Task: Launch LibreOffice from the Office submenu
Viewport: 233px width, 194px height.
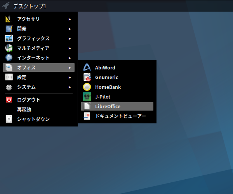Action: 117,106
